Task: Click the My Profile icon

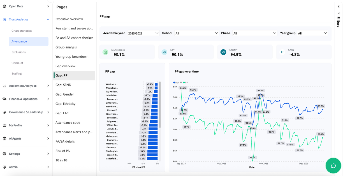Action: coord(4,125)
